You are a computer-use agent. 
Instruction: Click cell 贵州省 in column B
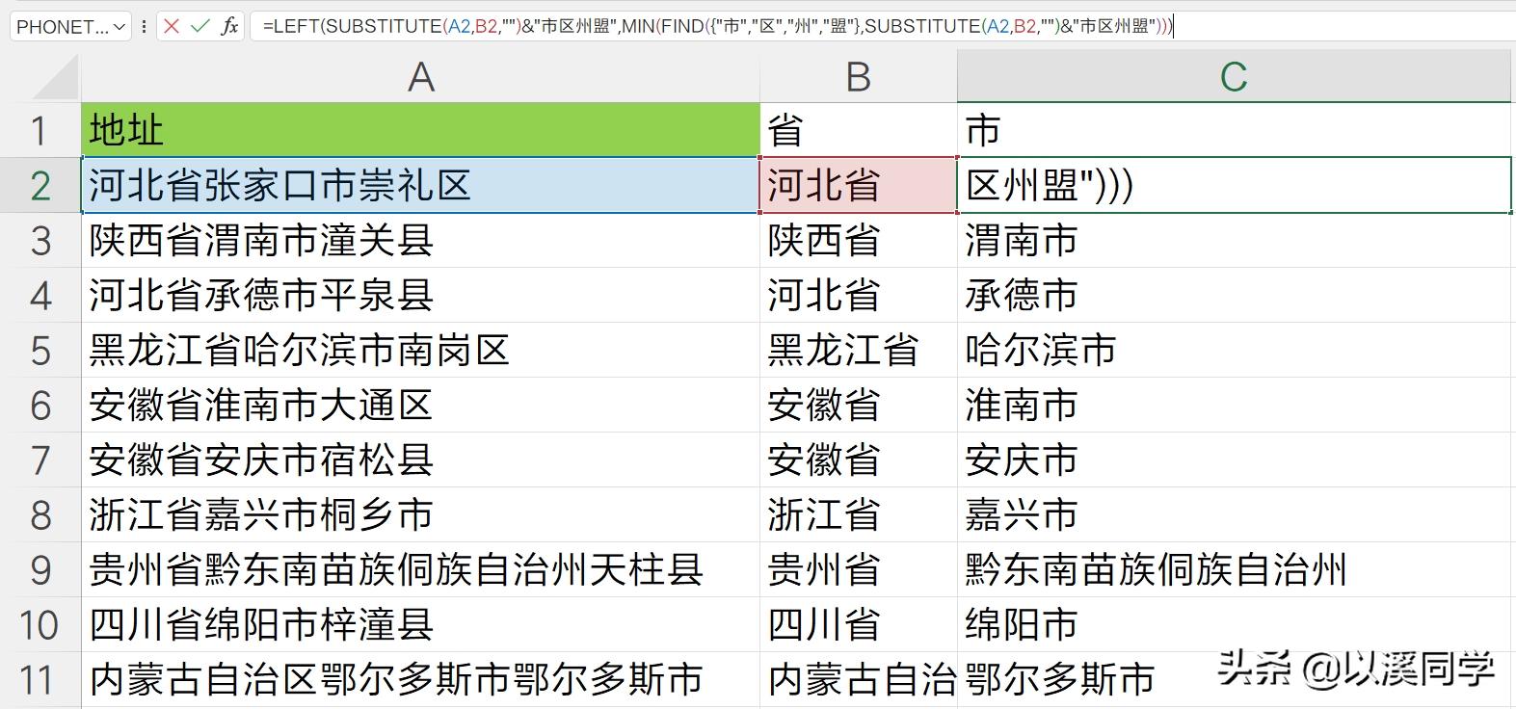pyautogui.click(x=859, y=569)
